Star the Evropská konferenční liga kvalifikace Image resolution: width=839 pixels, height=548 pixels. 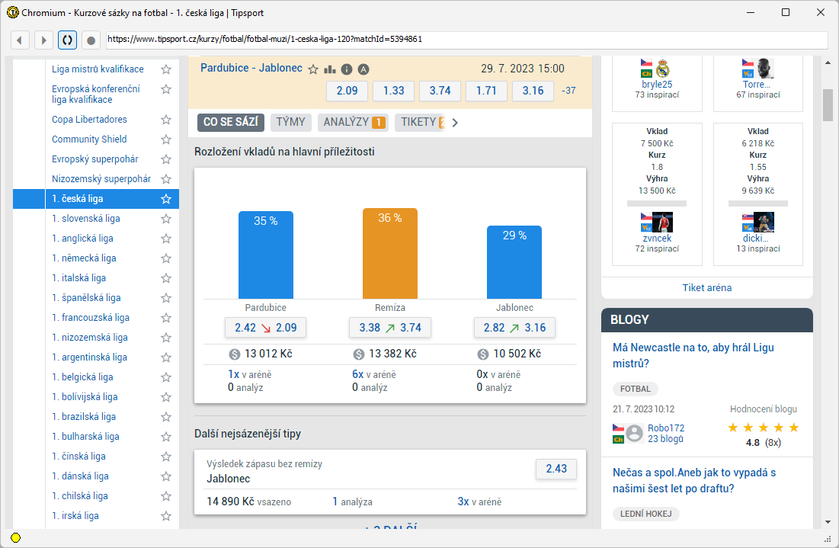pos(166,89)
